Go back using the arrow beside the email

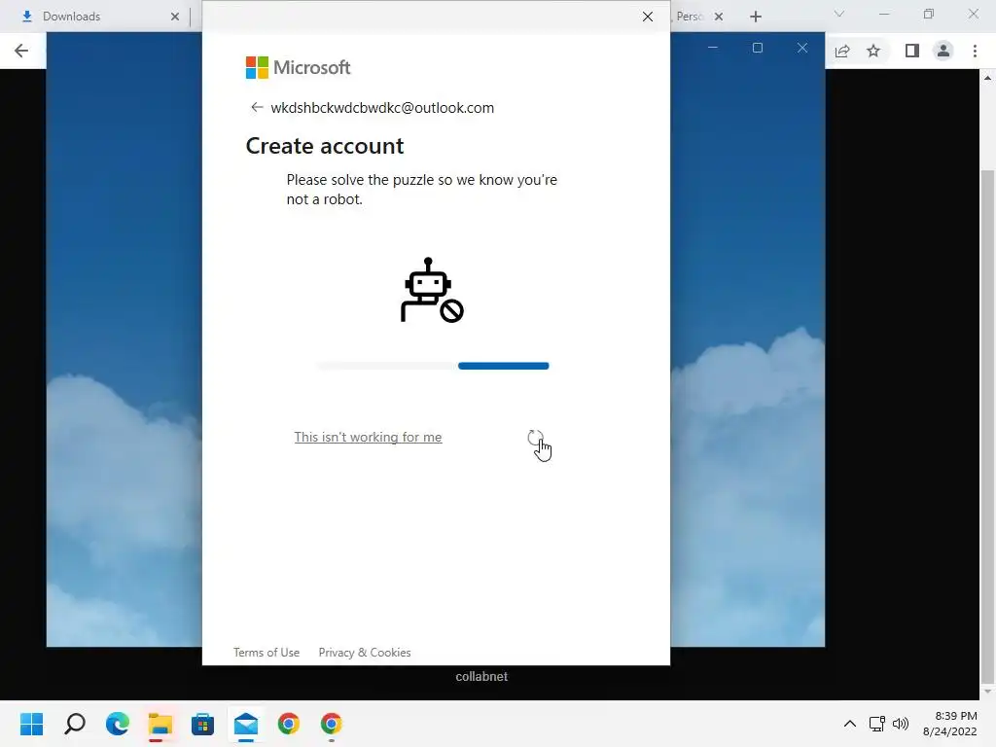pyautogui.click(x=257, y=107)
